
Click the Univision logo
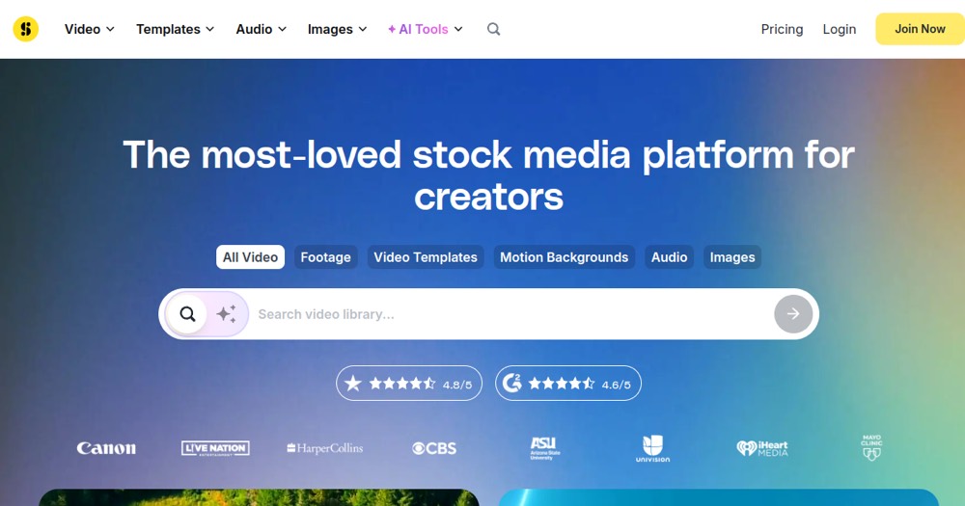(653, 448)
